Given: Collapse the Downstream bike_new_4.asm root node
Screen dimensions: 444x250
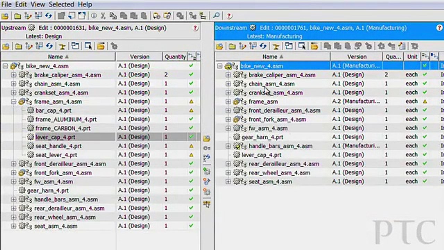Looking at the screenshot, I should 220,66.
